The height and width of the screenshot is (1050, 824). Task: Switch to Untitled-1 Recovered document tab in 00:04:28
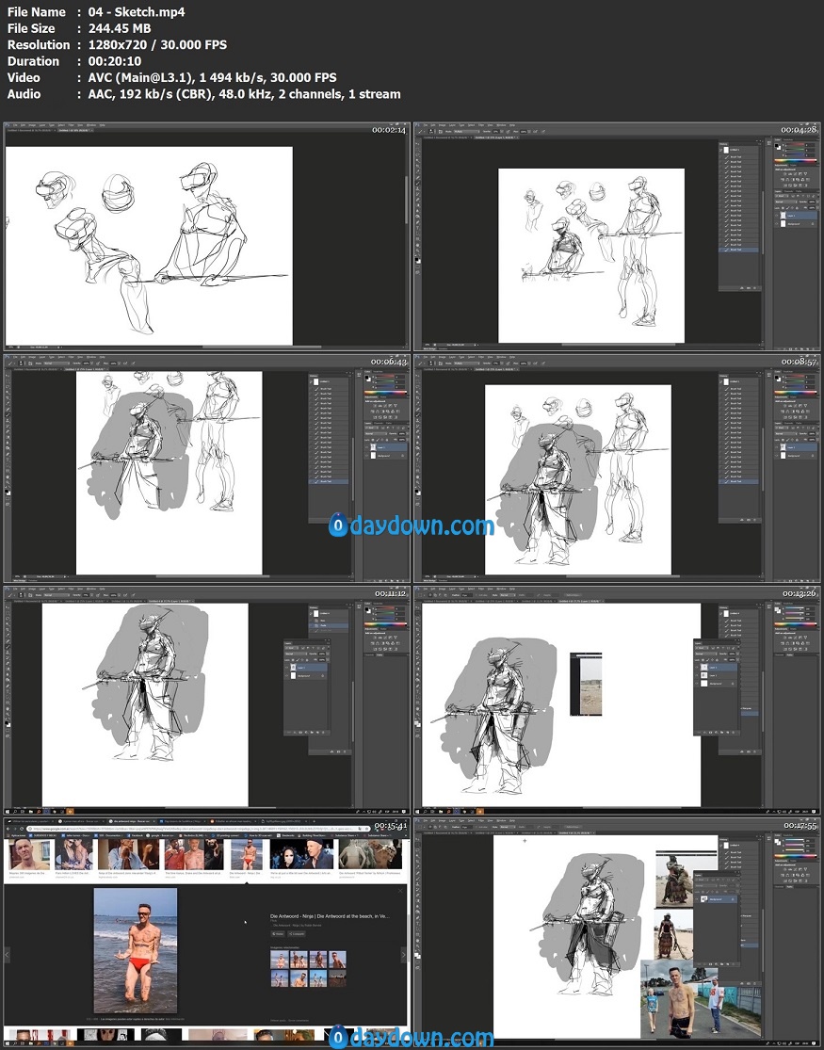pyautogui.click(x=447, y=137)
